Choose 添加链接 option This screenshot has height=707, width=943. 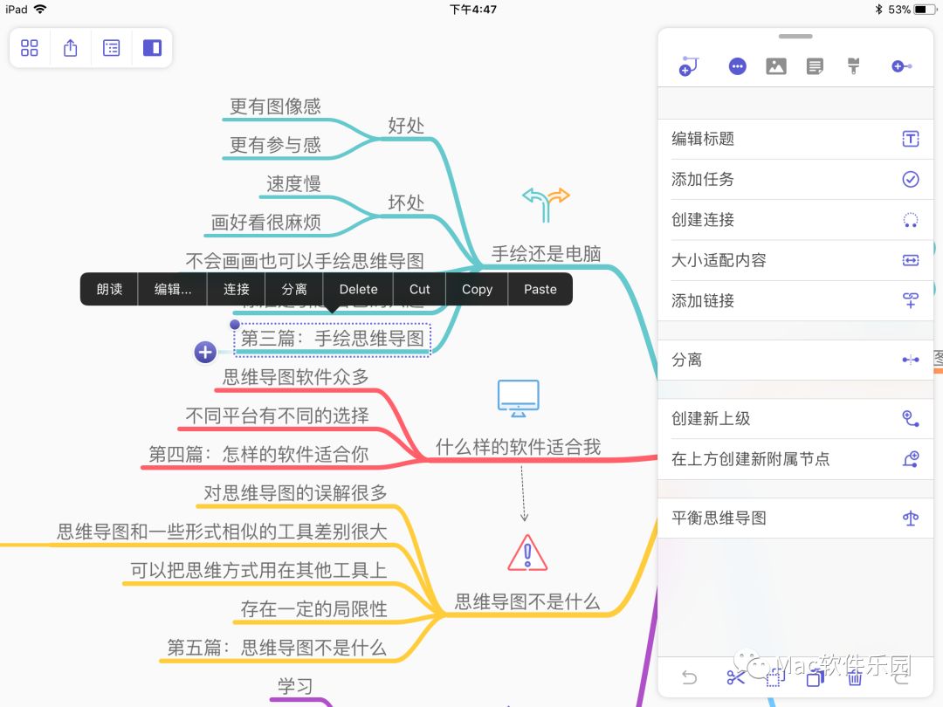[x=795, y=300]
